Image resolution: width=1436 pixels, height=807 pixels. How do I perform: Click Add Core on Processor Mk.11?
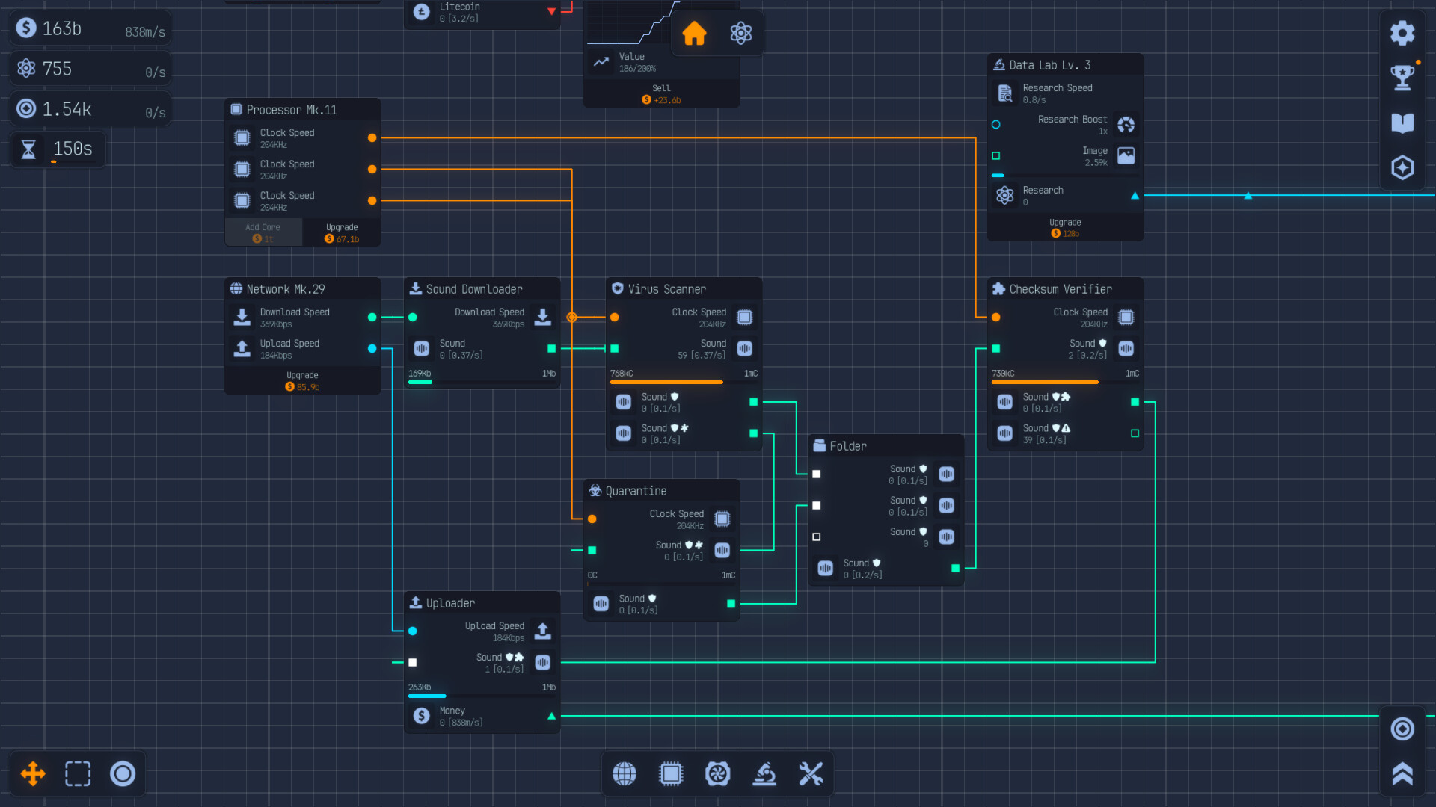pyautogui.click(x=263, y=232)
